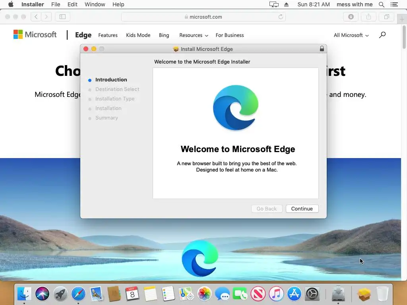Open Safari from the Dock
The image size is (407, 305).
78,294
